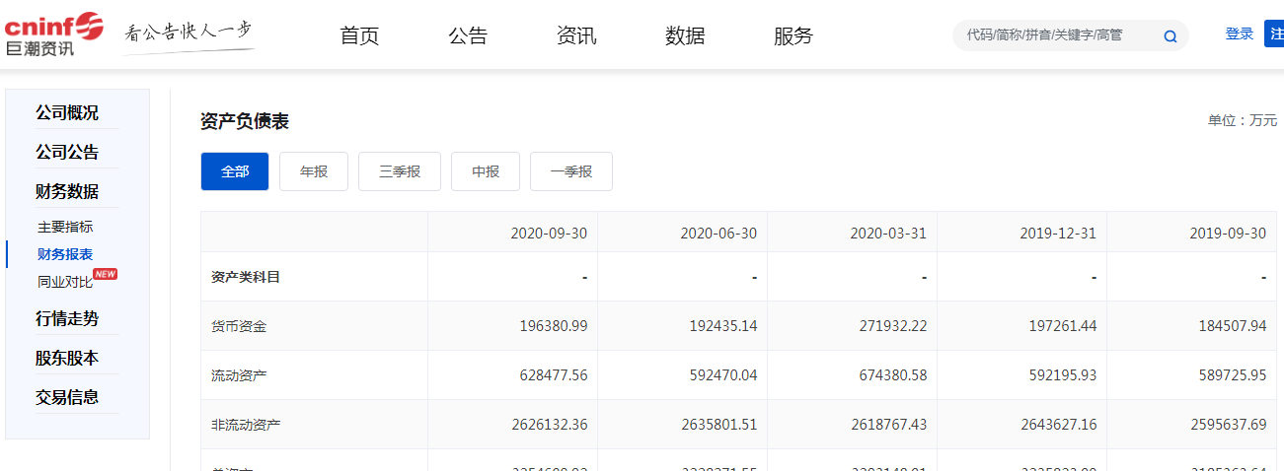Open 同业对比 with NEW badge
This screenshot has height=471, width=1284.
[65, 282]
